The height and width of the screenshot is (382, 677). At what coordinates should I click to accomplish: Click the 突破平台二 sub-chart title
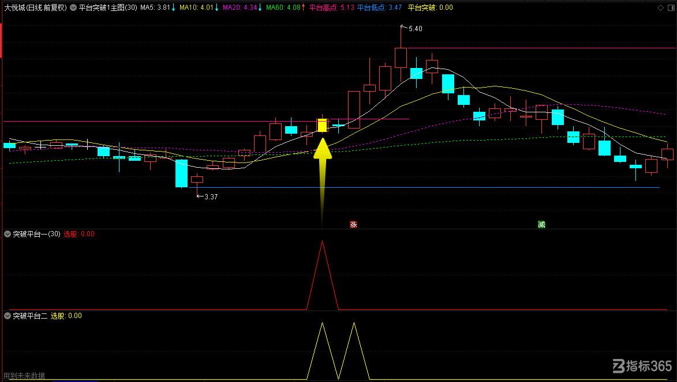pyautogui.click(x=30, y=316)
